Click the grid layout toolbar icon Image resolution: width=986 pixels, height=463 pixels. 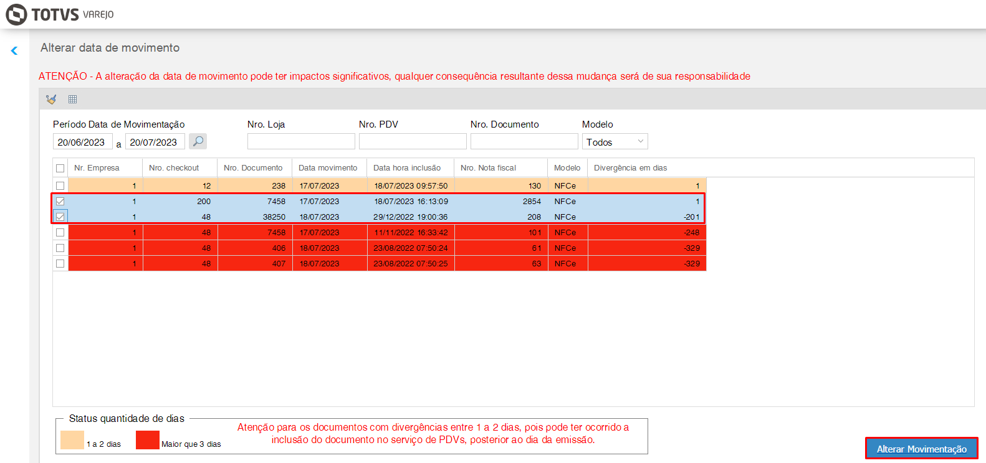pyautogui.click(x=73, y=99)
